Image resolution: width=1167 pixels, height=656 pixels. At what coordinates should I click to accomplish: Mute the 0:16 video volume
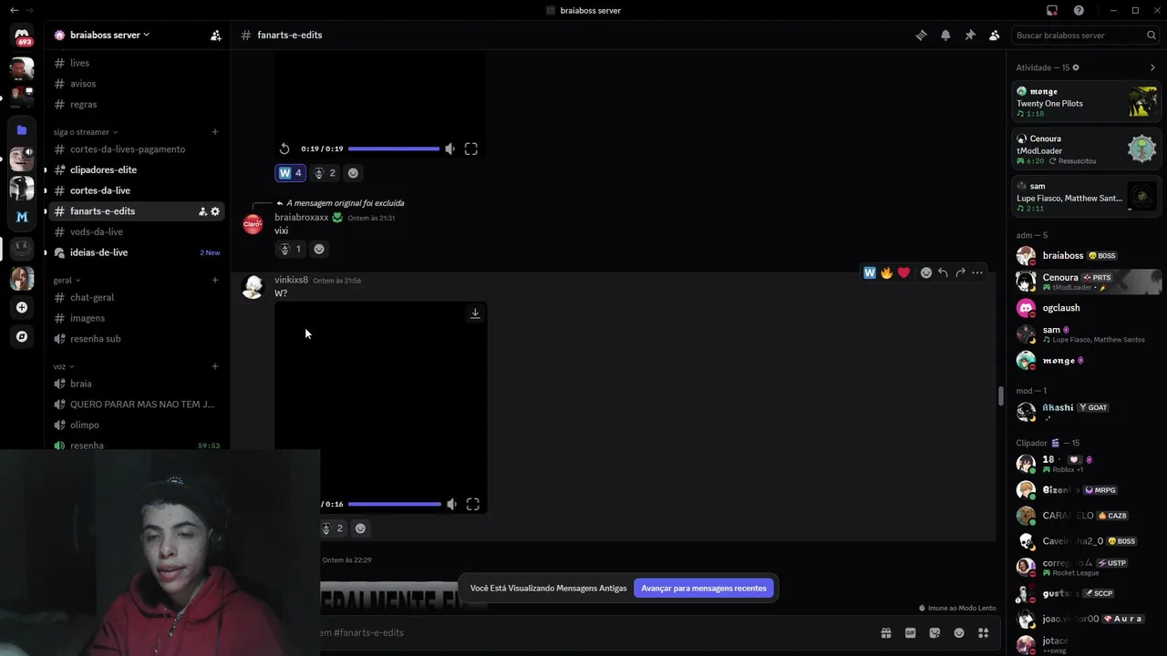click(452, 504)
